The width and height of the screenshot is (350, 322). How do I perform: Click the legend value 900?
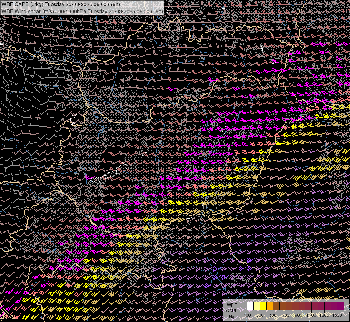click(x=299, y=315)
